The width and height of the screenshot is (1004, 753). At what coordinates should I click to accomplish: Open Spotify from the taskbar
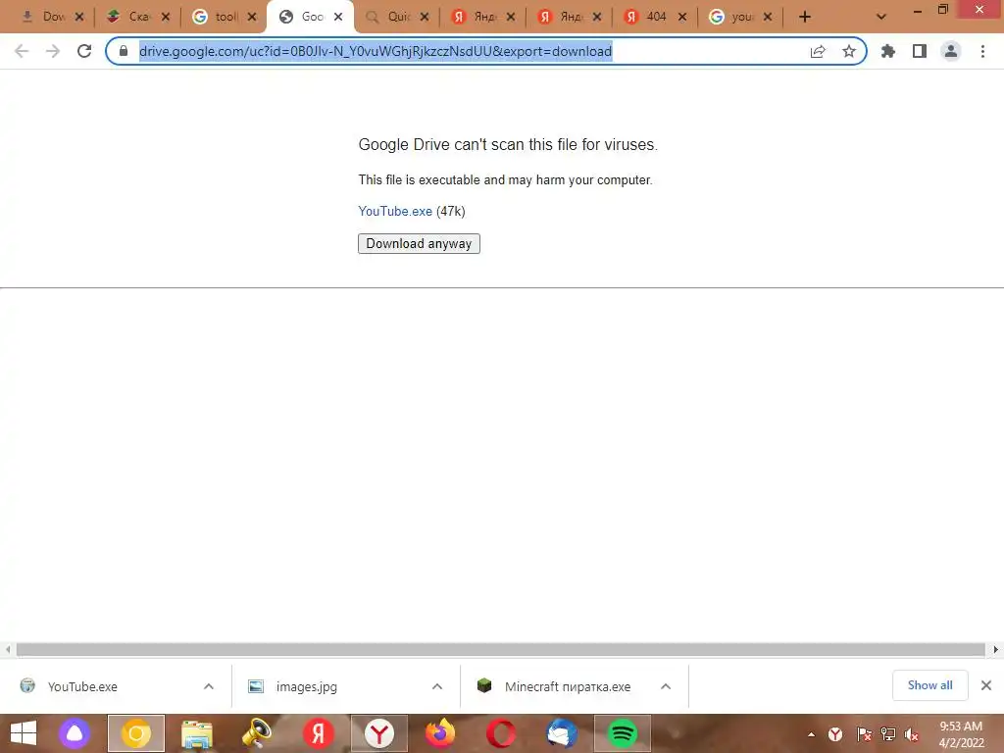(x=623, y=733)
